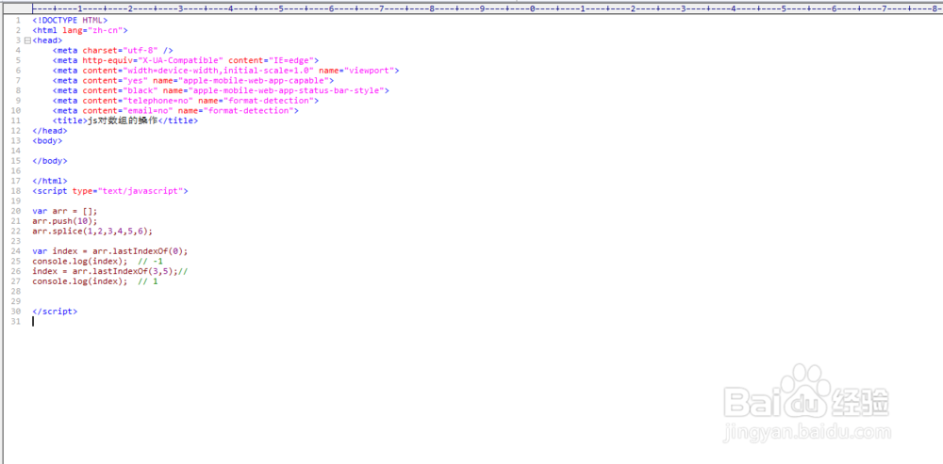The image size is (943, 464).
Task: Click the 'var arr = [];' line
Action: 65,211
